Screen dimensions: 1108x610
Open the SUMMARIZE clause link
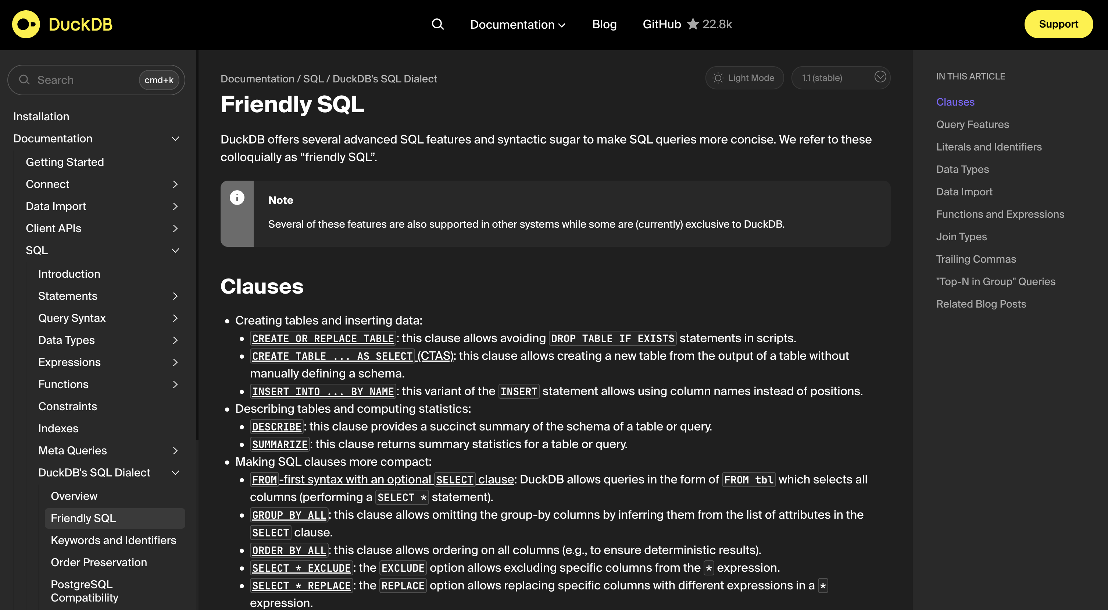280,444
